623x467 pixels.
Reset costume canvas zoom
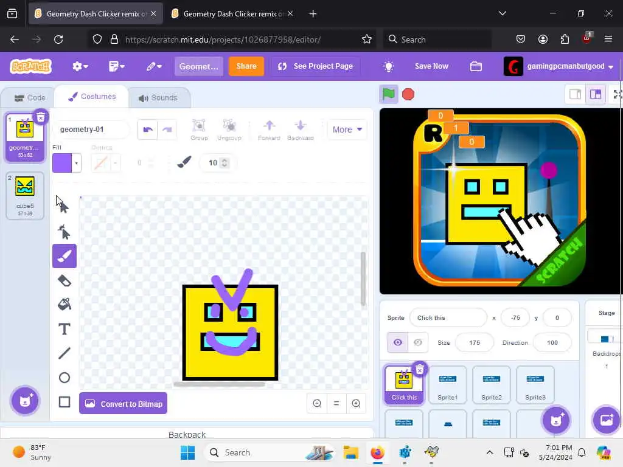click(336, 404)
